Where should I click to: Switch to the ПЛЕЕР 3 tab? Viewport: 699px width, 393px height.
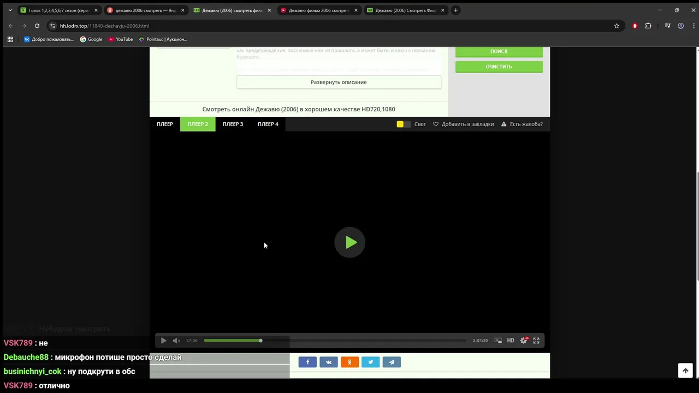click(x=233, y=124)
